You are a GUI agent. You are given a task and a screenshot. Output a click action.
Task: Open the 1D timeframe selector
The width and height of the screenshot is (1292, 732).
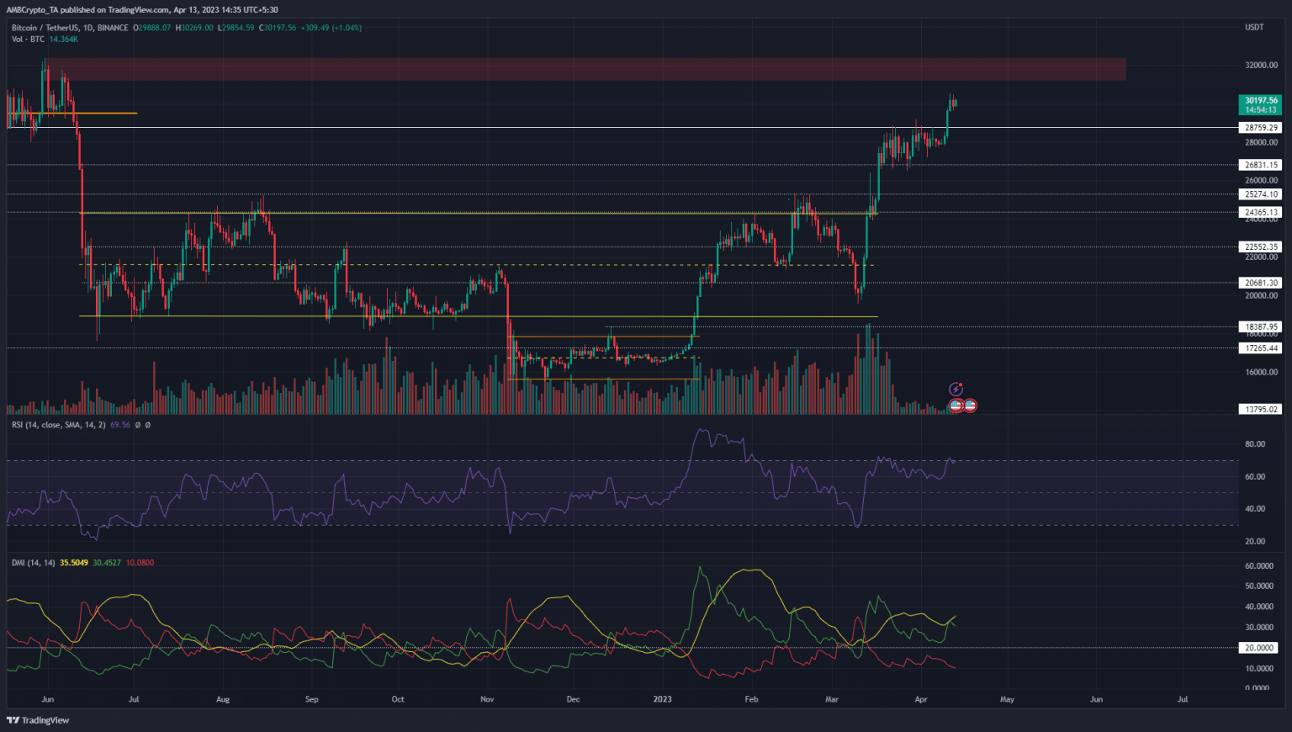tap(87, 27)
